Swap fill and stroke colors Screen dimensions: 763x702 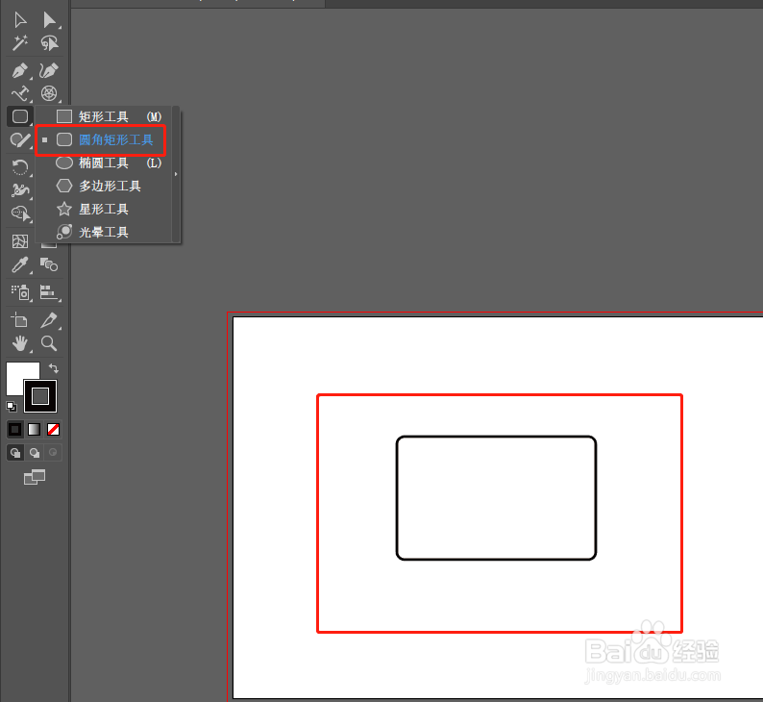[x=54, y=368]
